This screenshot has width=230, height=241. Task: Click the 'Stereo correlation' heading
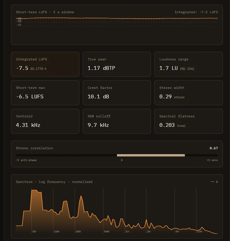34,148
